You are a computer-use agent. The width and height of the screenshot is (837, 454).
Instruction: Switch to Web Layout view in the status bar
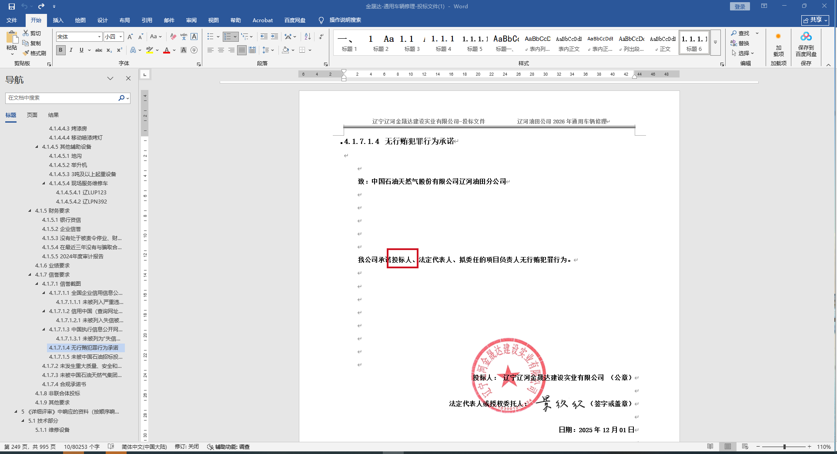point(745,447)
